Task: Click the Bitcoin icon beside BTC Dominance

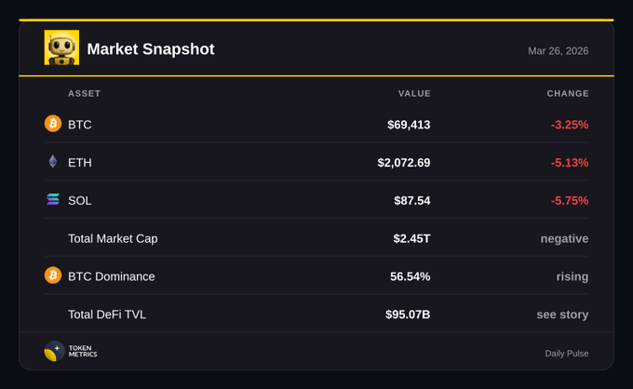Action: pos(53,275)
